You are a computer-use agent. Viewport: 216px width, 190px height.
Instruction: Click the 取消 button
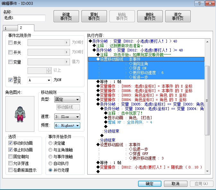point(176,184)
